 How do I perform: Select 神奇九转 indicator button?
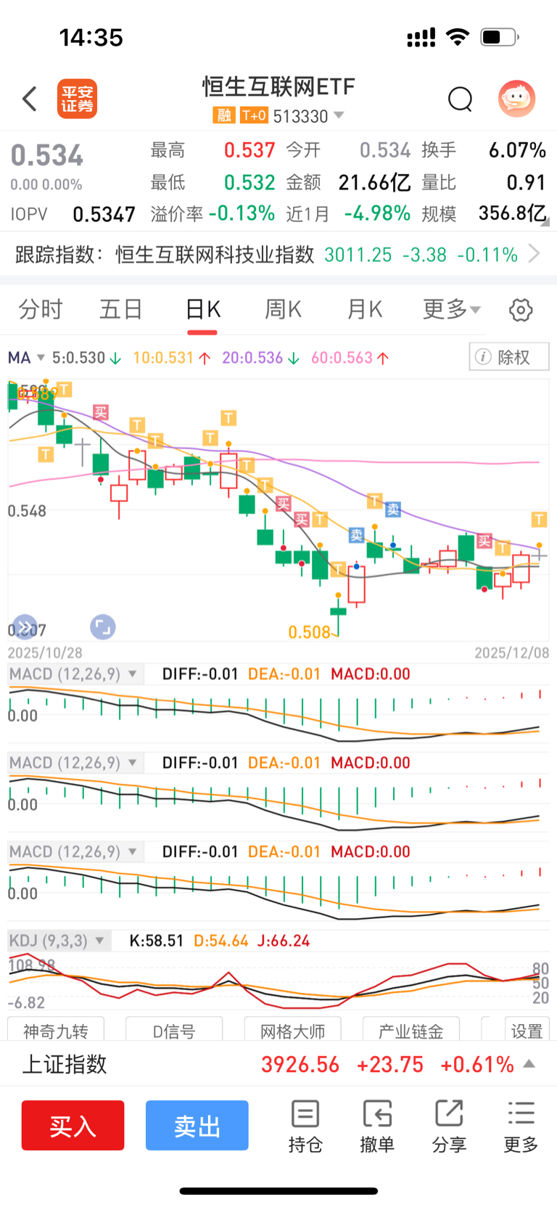(x=56, y=1030)
